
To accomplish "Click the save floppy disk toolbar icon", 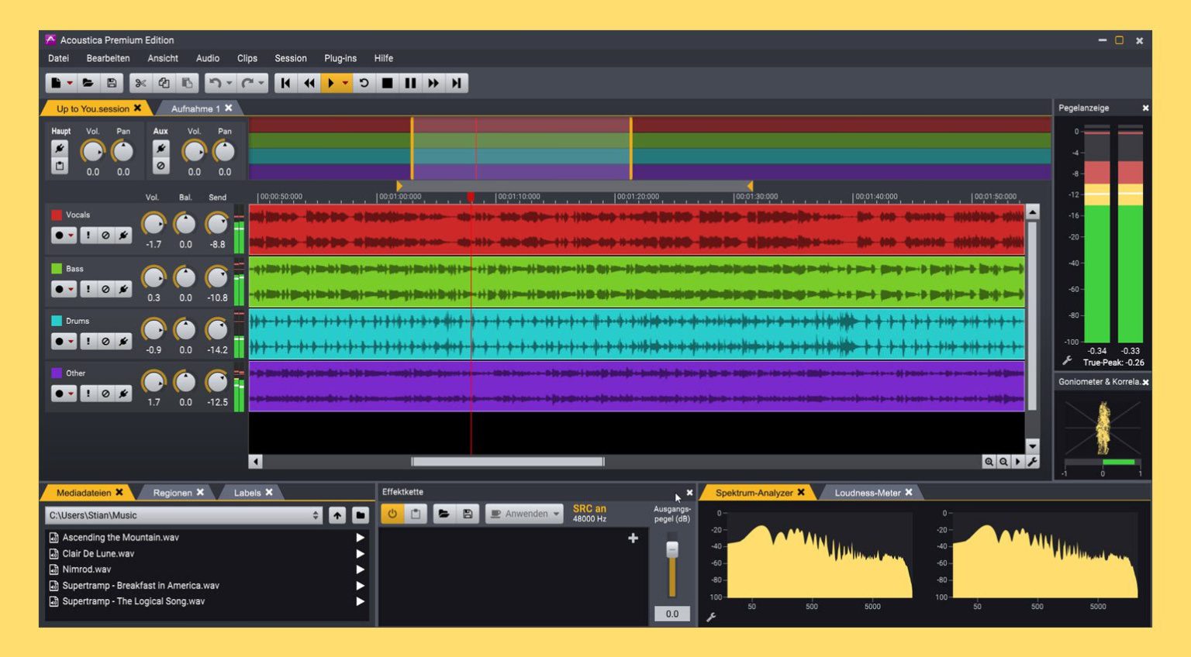I will (112, 83).
